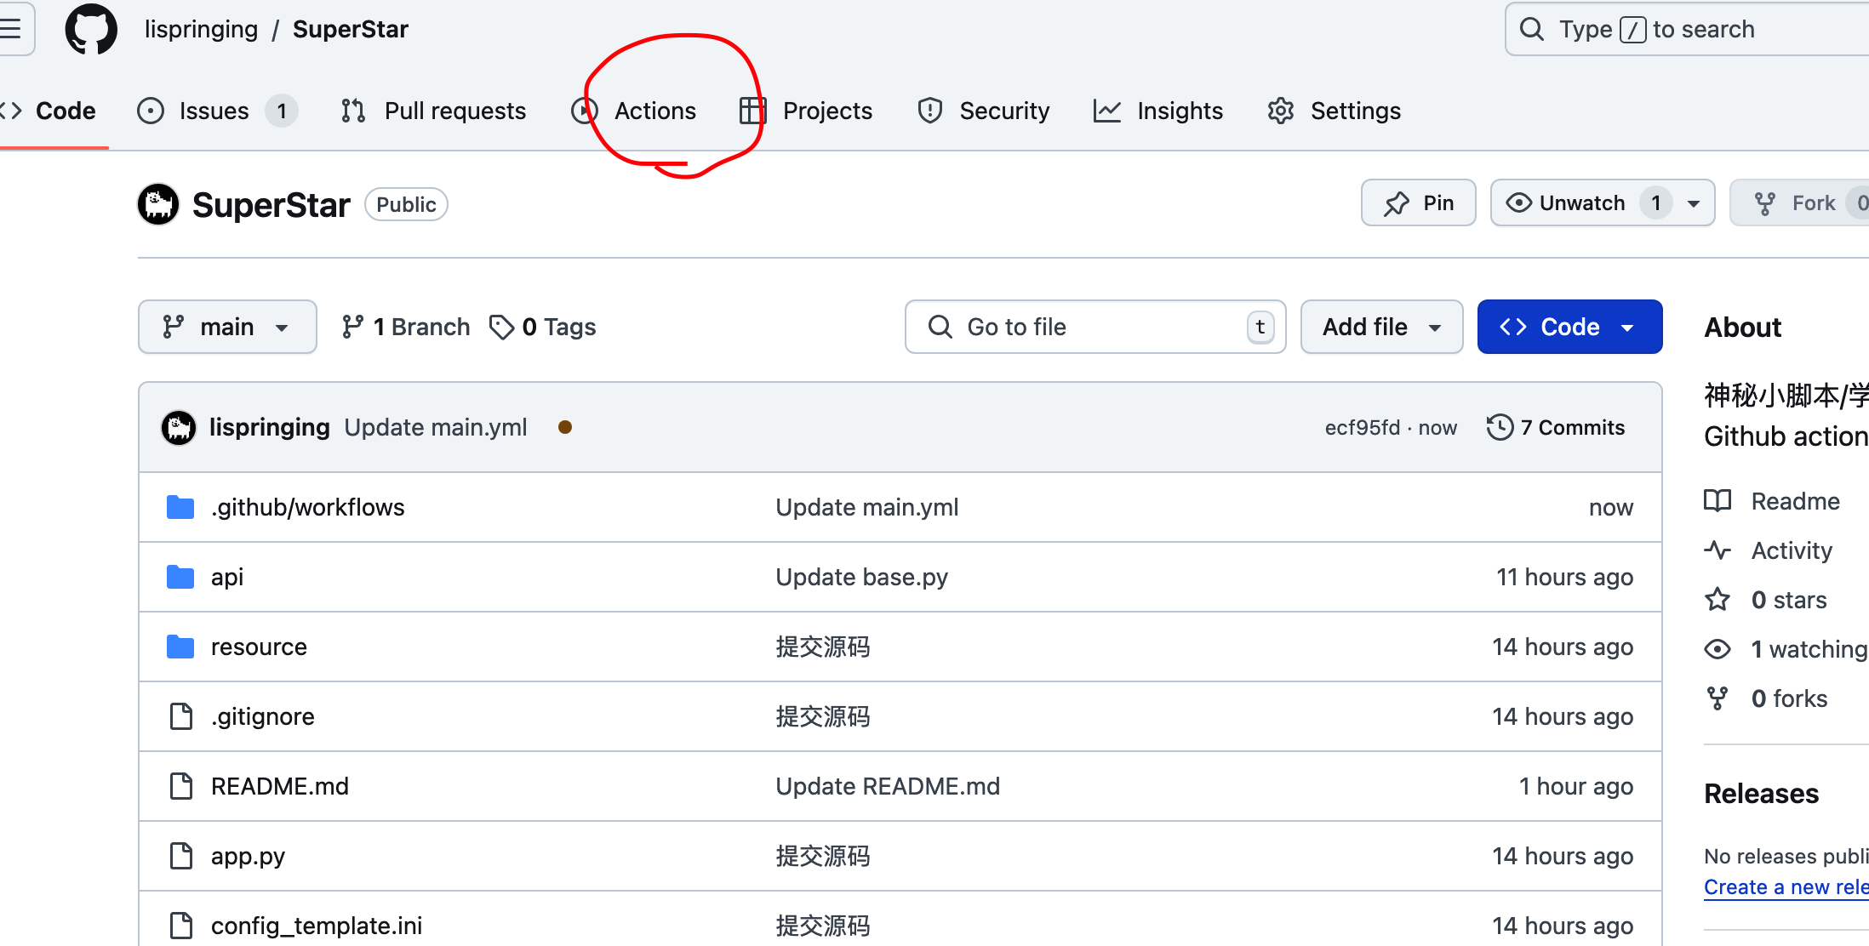Screen dimensions: 1869x946
Task: Click the .github/workflows folder icon
Action: pos(180,507)
